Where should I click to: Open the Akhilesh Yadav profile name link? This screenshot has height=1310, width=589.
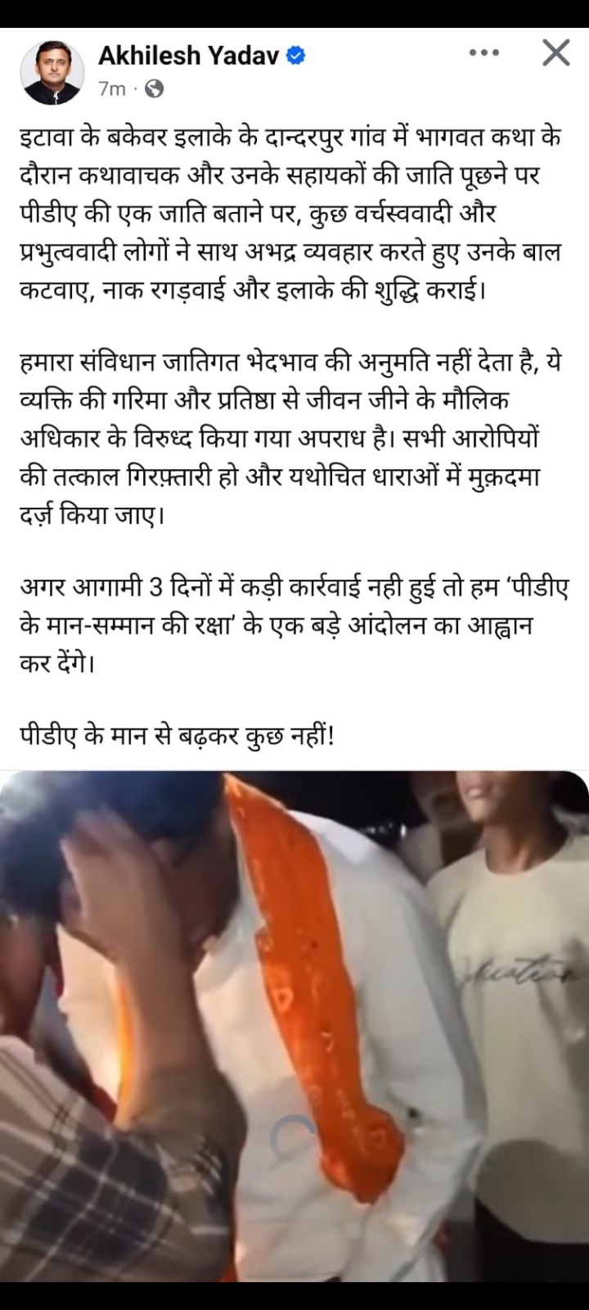189,56
